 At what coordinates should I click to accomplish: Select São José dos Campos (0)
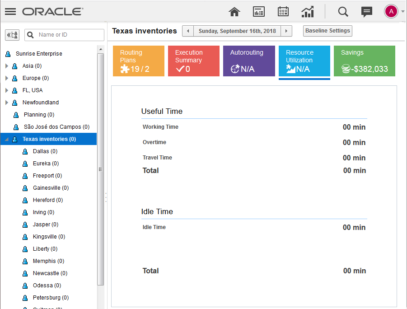(56, 127)
